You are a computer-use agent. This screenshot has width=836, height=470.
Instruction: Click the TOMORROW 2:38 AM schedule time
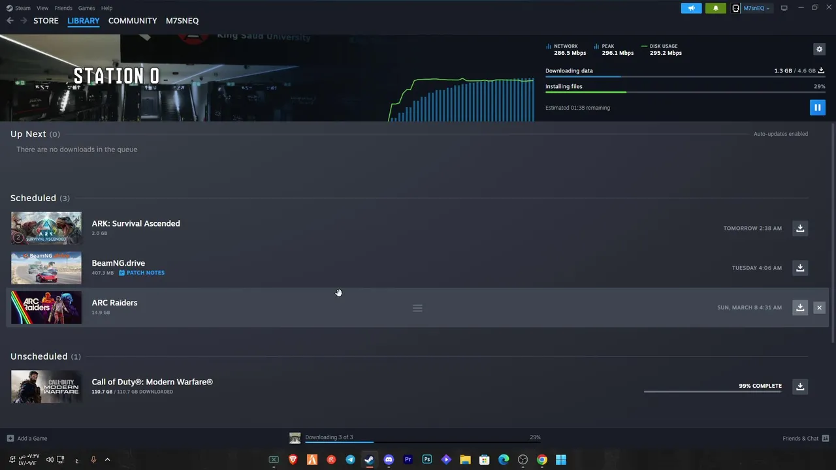tap(752, 228)
